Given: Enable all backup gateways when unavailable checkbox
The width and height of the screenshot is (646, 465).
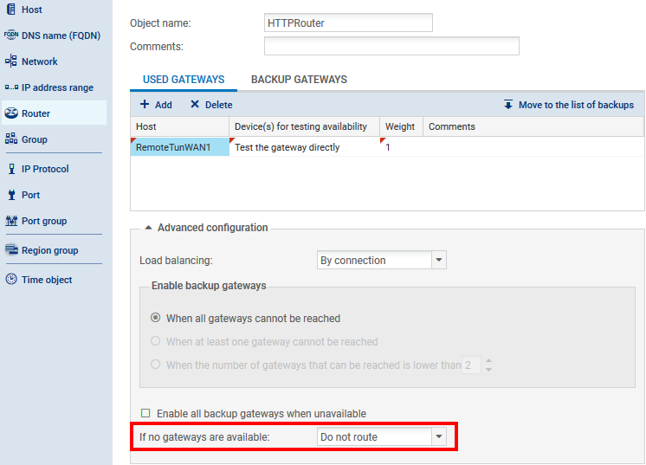Looking at the screenshot, I should point(145,414).
